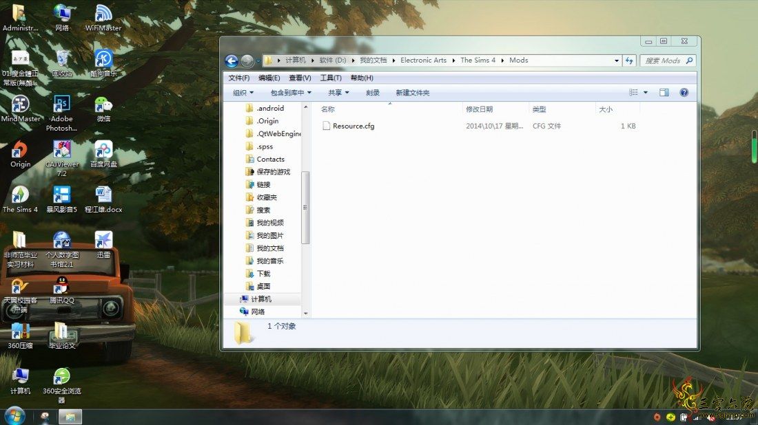Select .android folder in navigation tree
Viewport: 758px width, 425px height.
pyautogui.click(x=265, y=108)
